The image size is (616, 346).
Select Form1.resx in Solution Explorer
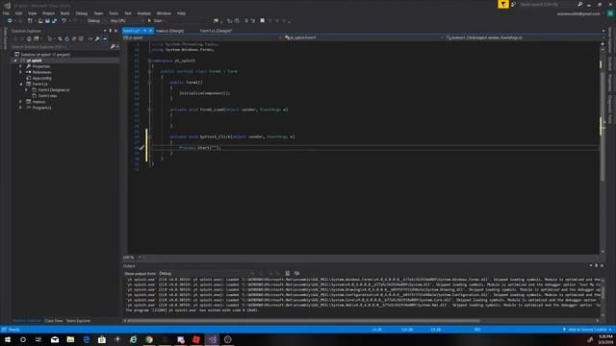(x=47, y=96)
